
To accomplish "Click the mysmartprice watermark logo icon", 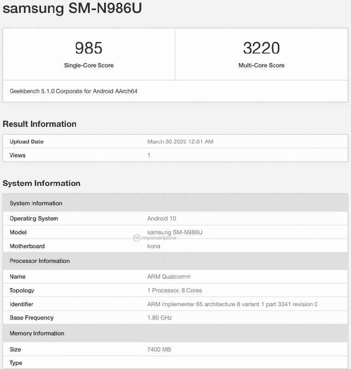I will tap(136, 238).
